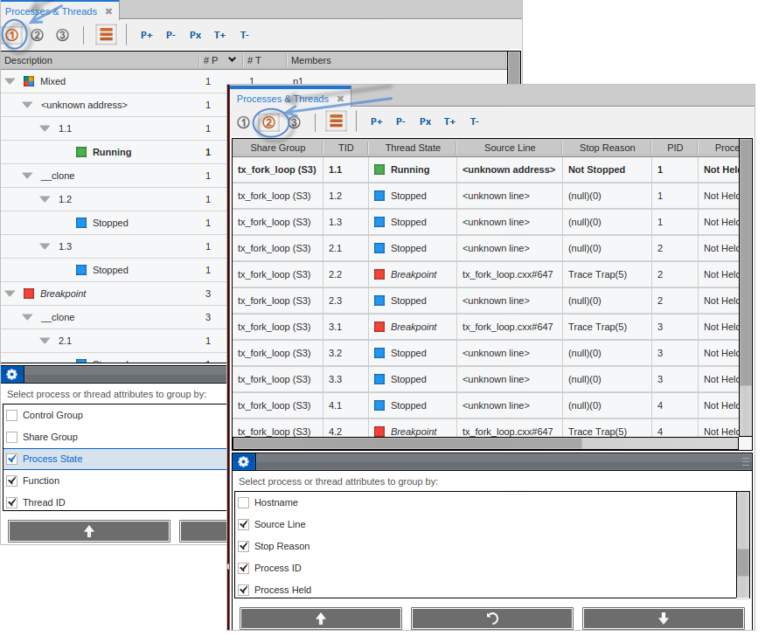Click orange grouping list icon in right panel
The height and width of the screenshot is (643, 765).
[337, 121]
